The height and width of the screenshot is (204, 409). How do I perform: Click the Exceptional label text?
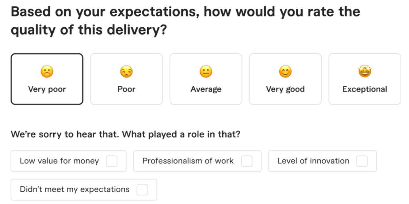tap(365, 89)
